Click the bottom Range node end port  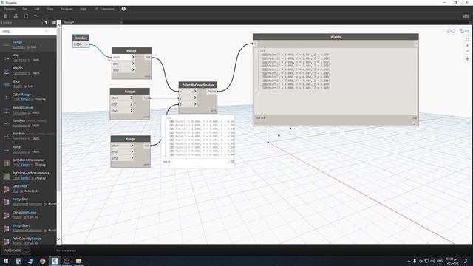coord(123,151)
